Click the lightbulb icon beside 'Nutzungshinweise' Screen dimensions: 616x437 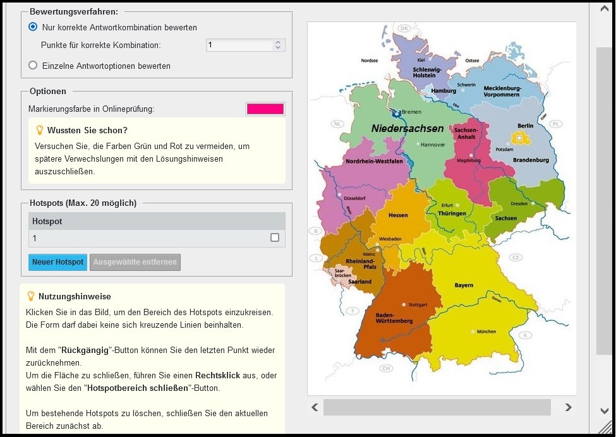[x=30, y=296]
